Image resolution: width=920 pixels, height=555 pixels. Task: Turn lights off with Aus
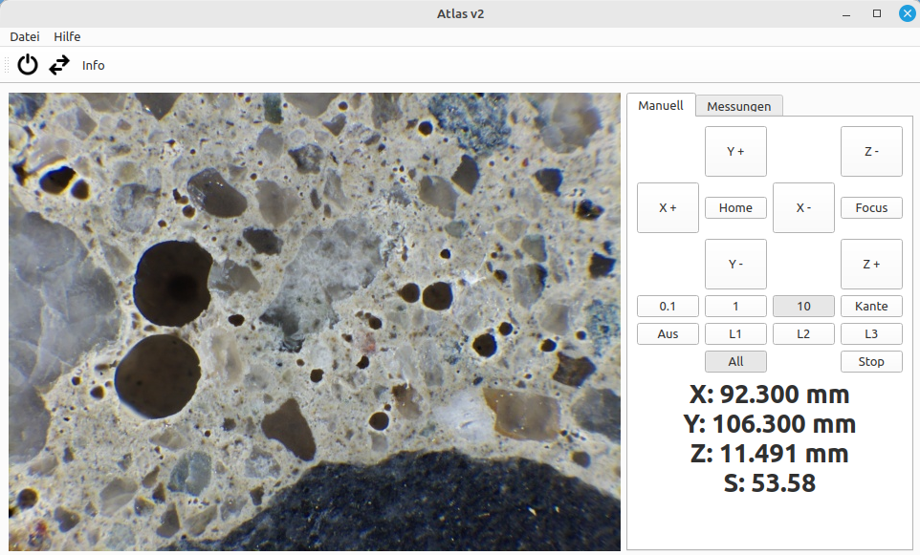pyautogui.click(x=668, y=333)
